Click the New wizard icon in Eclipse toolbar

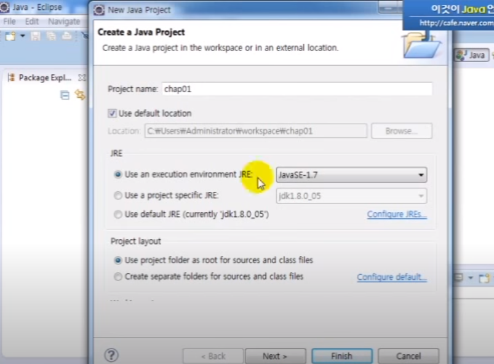10,36
